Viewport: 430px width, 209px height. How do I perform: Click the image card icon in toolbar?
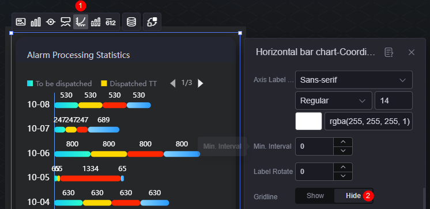pyautogui.click(x=21, y=22)
